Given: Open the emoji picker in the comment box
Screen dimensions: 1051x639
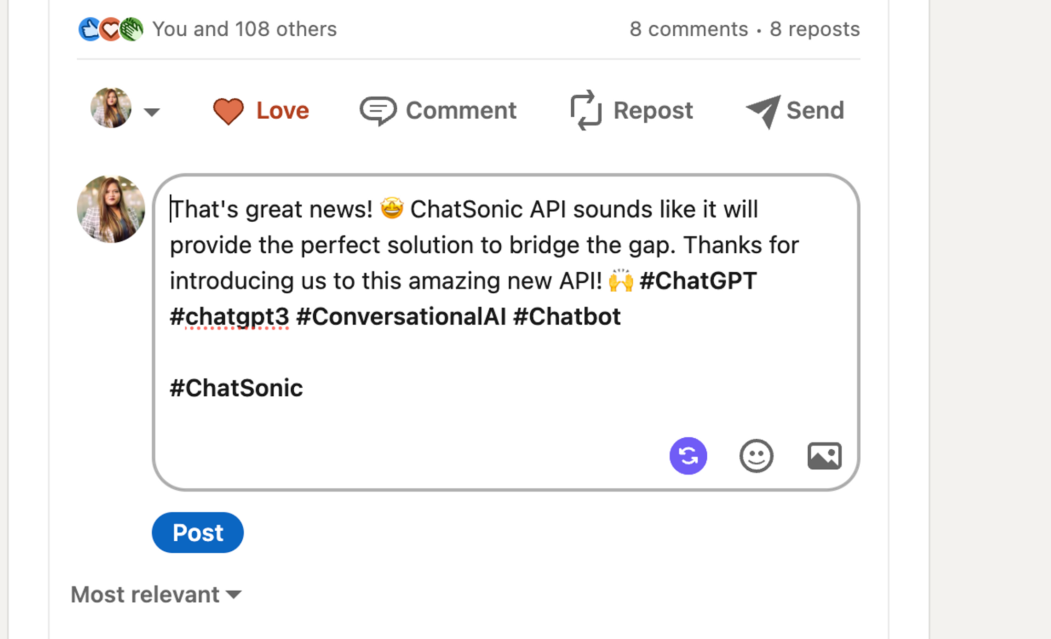Looking at the screenshot, I should (x=756, y=456).
